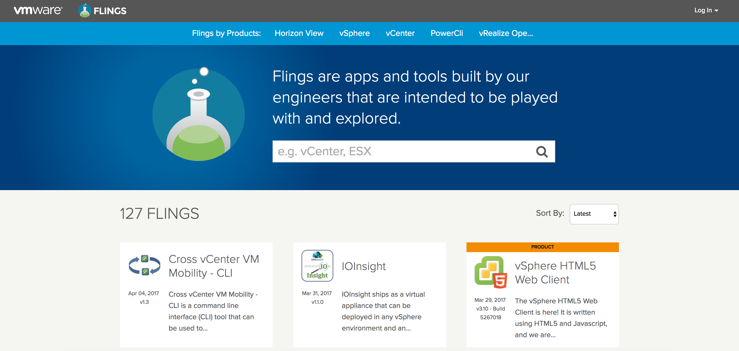
Task: Open the IOInsight application icon
Action: pos(317,266)
